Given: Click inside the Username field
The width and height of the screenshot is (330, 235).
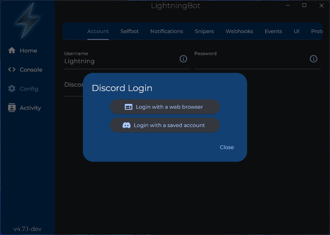Looking at the screenshot, I should pyautogui.click(x=110, y=61).
